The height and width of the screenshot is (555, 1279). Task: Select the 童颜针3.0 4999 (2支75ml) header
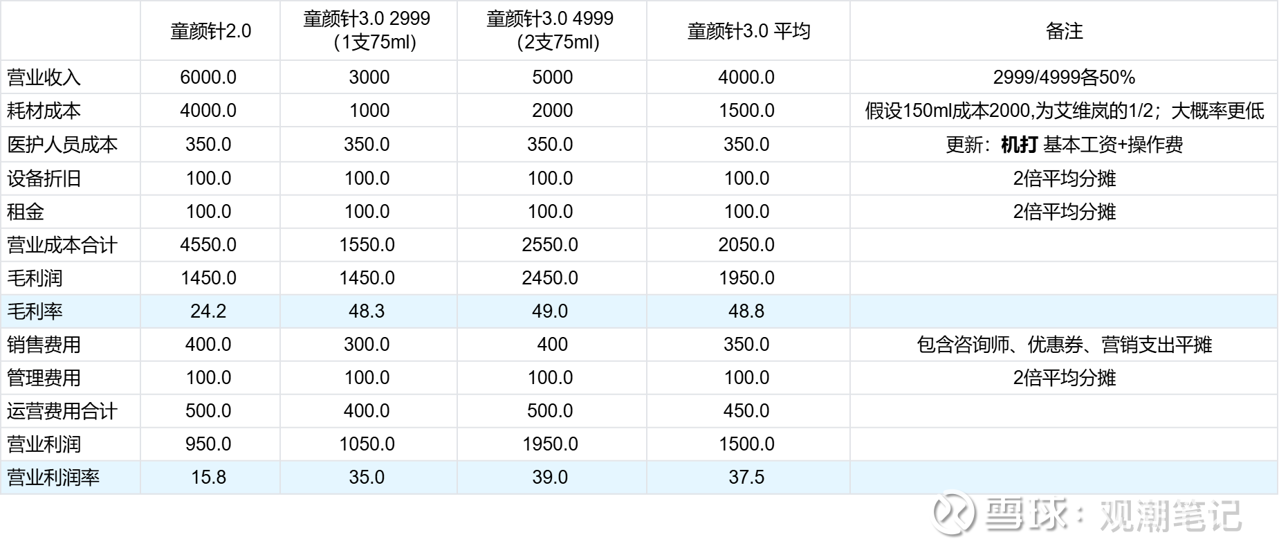pos(551,30)
